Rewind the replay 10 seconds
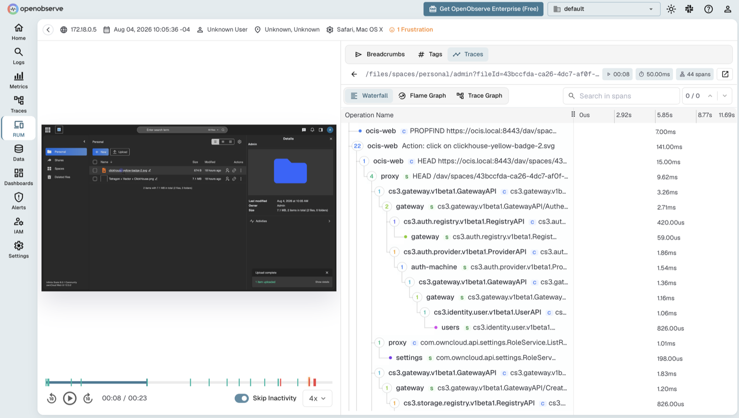This screenshot has width=739, height=418. [x=52, y=398]
